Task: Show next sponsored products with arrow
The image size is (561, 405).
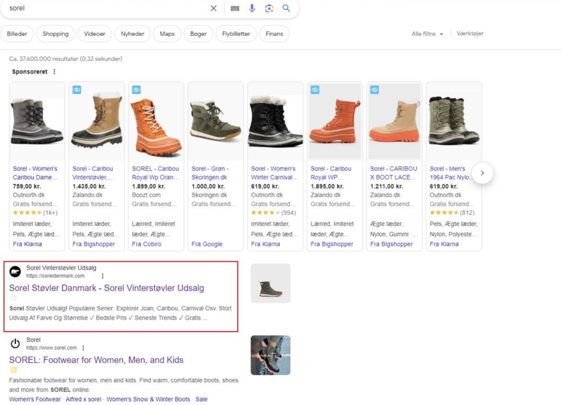Action: coord(482,173)
